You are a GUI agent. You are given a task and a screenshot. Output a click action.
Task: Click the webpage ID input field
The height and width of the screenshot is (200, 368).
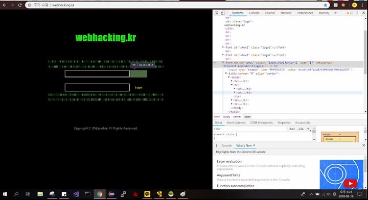tap(97, 73)
